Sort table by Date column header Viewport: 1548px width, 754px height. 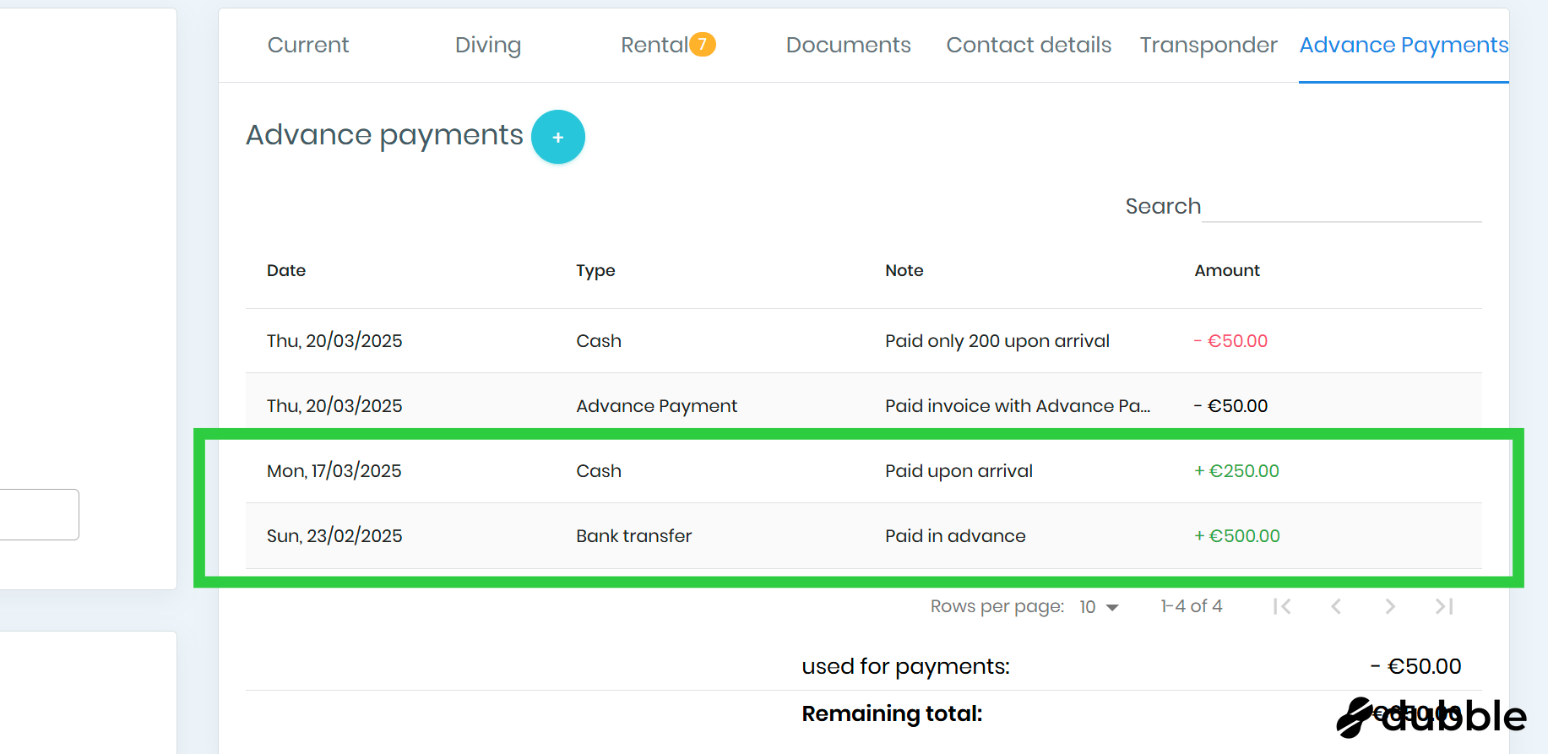pos(286,270)
